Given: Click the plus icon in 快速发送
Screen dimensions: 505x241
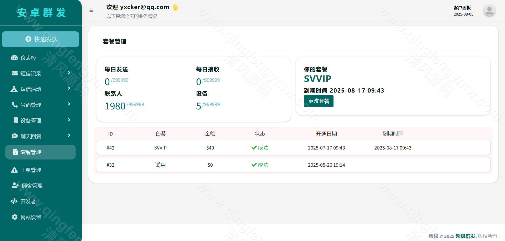Looking at the screenshot, I should pyautogui.click(x=28, y=39).
